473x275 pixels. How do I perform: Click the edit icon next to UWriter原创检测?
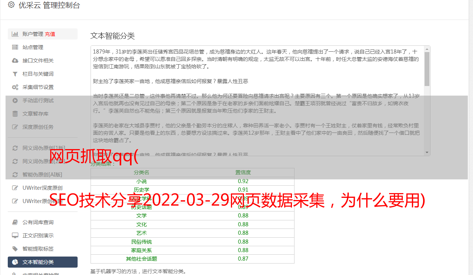click(15, 201)
